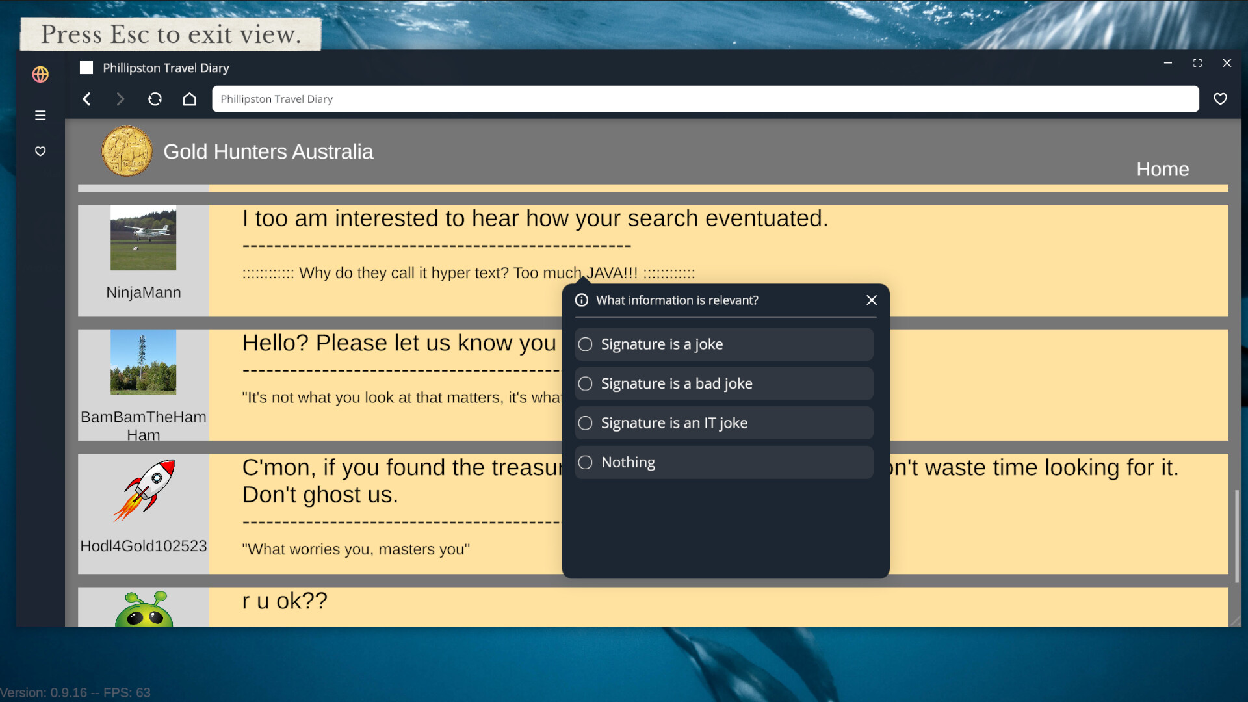Close the 'What information is relevant?' dialog

(872, 300)
